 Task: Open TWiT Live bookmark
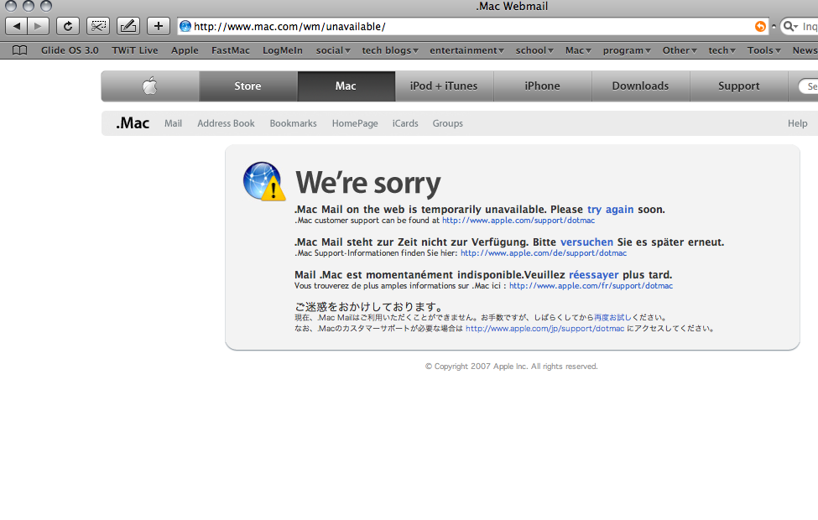pos(134,50)
